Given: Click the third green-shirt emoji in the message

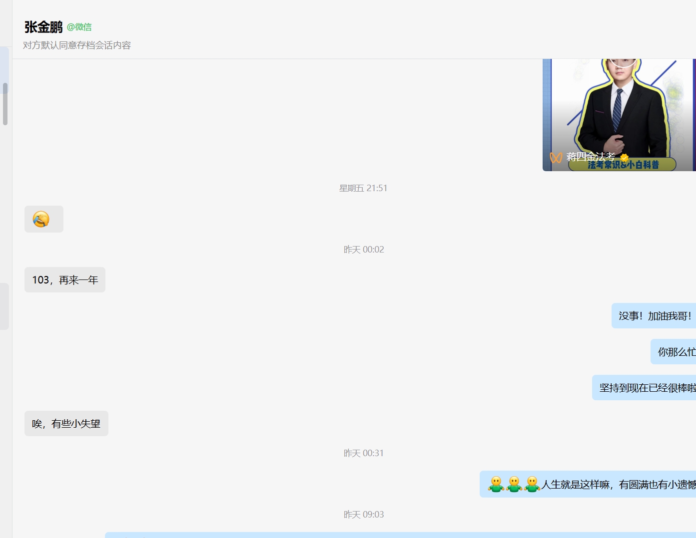Looking at the screenshot, I should click(x=532, y=484).
